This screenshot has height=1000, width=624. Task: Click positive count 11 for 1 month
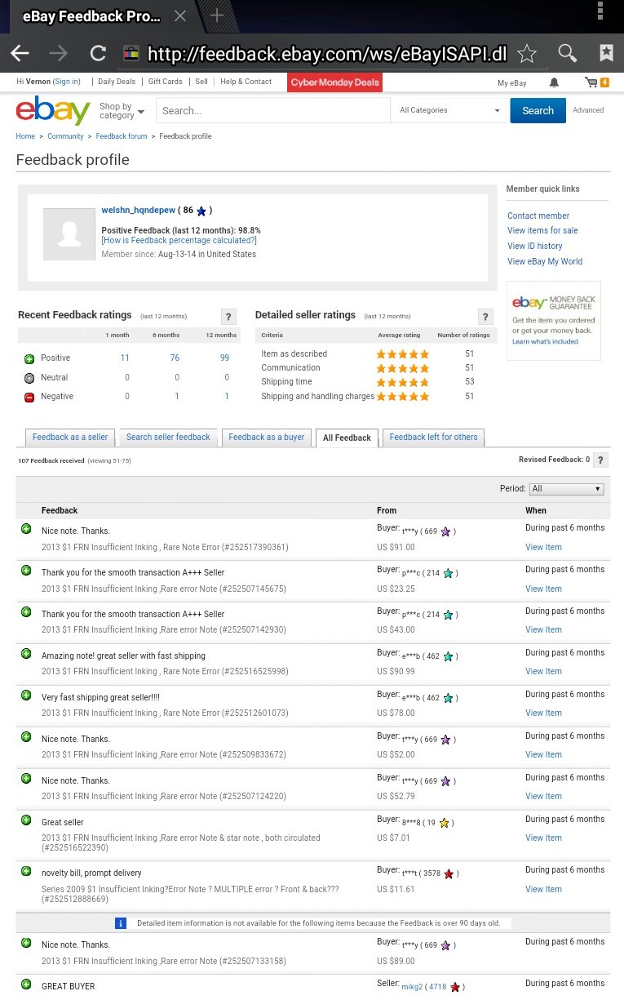click(x=125, y=358)
